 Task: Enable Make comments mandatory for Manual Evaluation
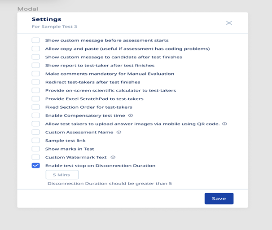pos(36,74)
